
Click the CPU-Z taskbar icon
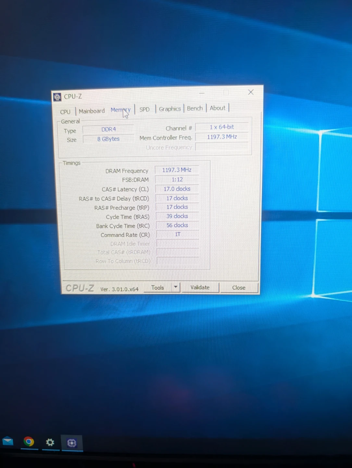coord(72,443)
